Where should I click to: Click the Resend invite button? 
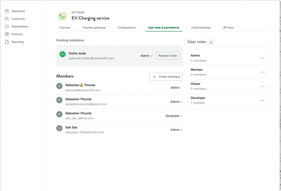[x=167, y=56]
